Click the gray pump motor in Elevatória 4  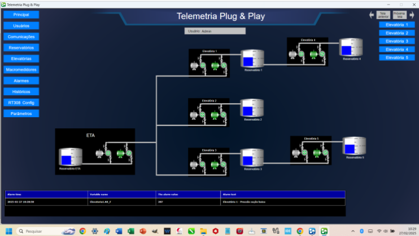pyautogui.click(x=294, y=55)
